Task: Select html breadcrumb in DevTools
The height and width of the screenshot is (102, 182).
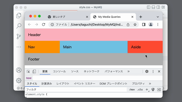Action: [x=29, y=78]
